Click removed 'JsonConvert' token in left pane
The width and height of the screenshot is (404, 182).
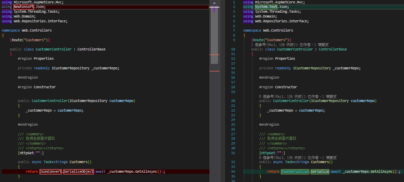(50, 171)
